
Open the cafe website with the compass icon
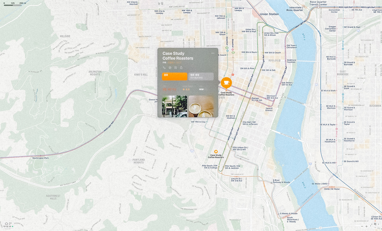(x=170, y=68)
